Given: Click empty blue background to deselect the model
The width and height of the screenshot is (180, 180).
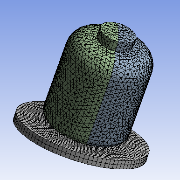Looking at the screenshot, I should pos(31,39).
